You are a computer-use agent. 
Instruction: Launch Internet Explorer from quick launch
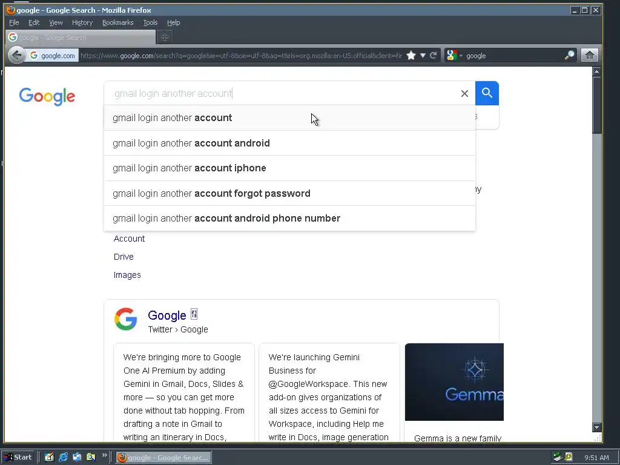coord(63,458)
